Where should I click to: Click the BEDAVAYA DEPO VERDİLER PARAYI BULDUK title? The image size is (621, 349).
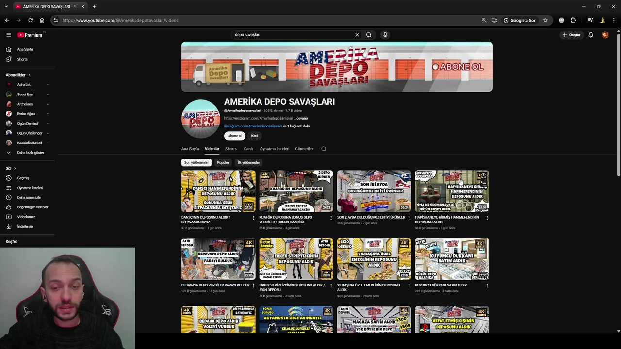(x=215, y=285)
